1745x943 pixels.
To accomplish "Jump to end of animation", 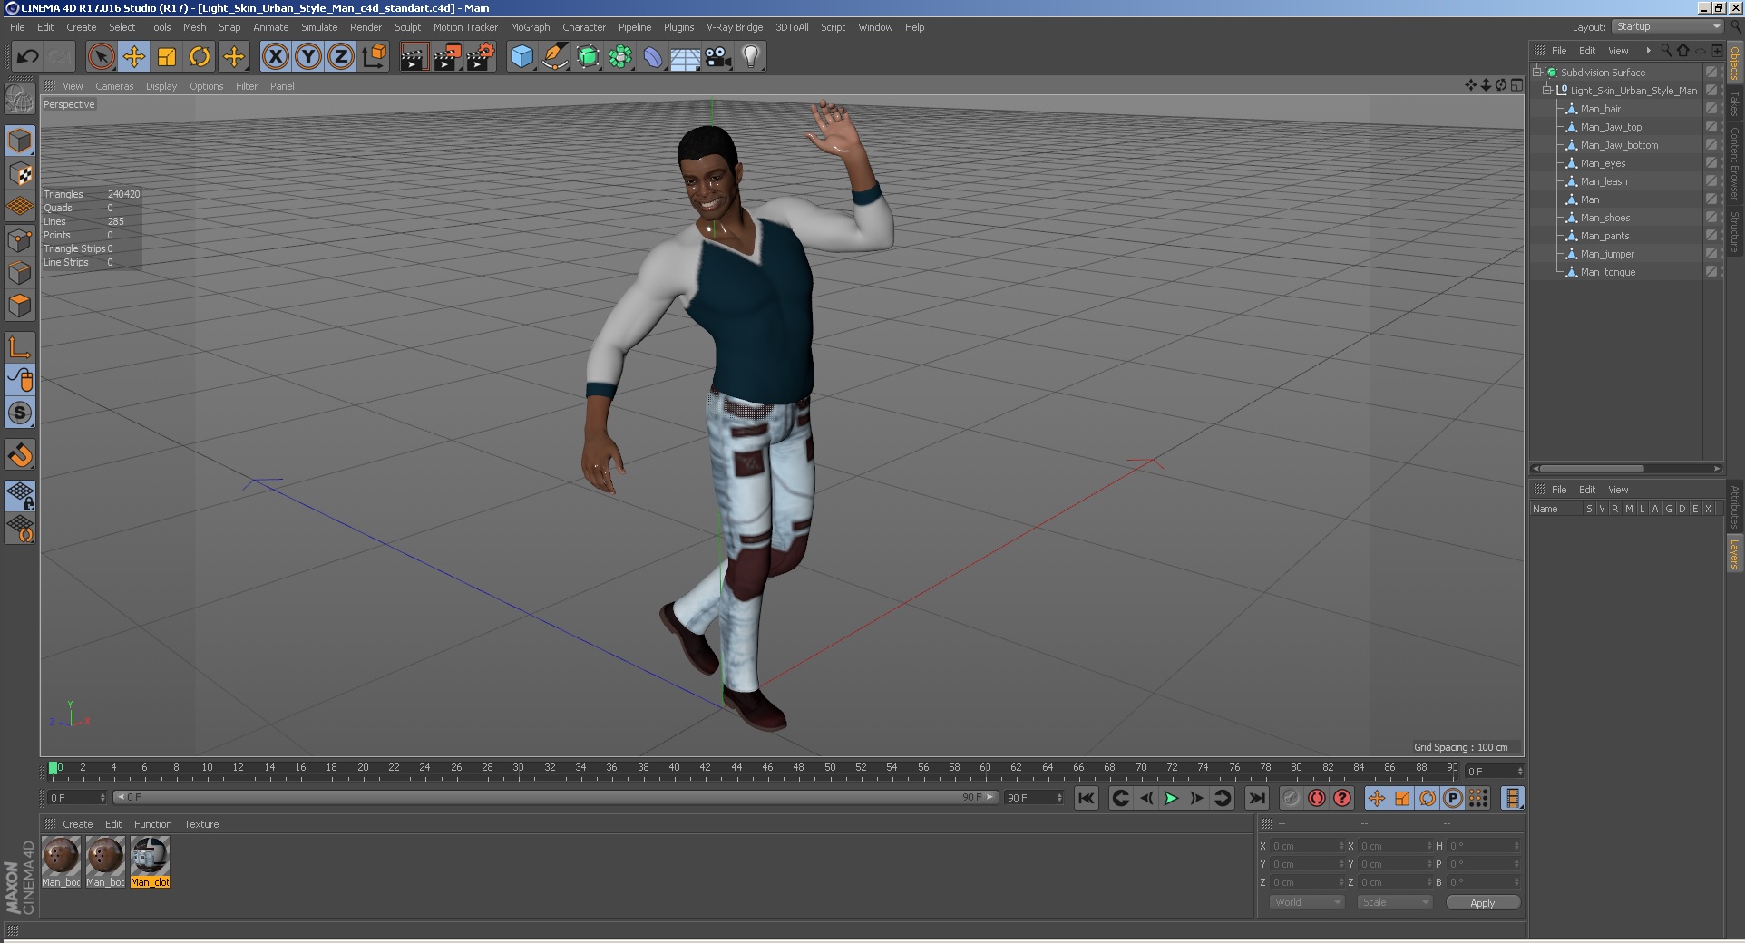I will click(1256, 798).
